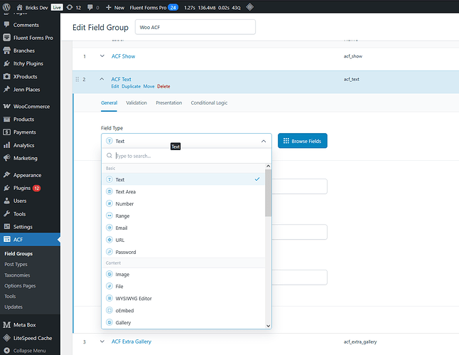Select Number field type
The height and width of the screenshot is (355, 459).
click(x=183, y=203)
